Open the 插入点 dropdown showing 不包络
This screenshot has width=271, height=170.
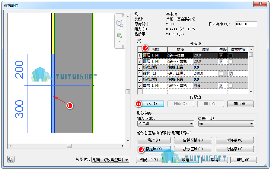coord(165,124)
